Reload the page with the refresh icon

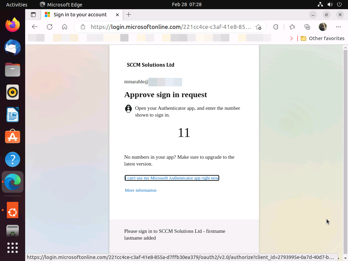(50, 27)
